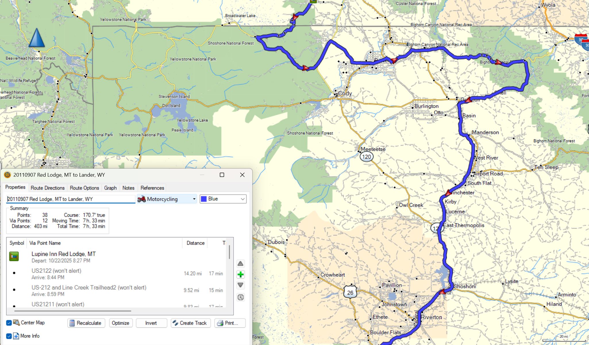589x345 pixels.
Task: Click the route name text field
Action: 70,199
